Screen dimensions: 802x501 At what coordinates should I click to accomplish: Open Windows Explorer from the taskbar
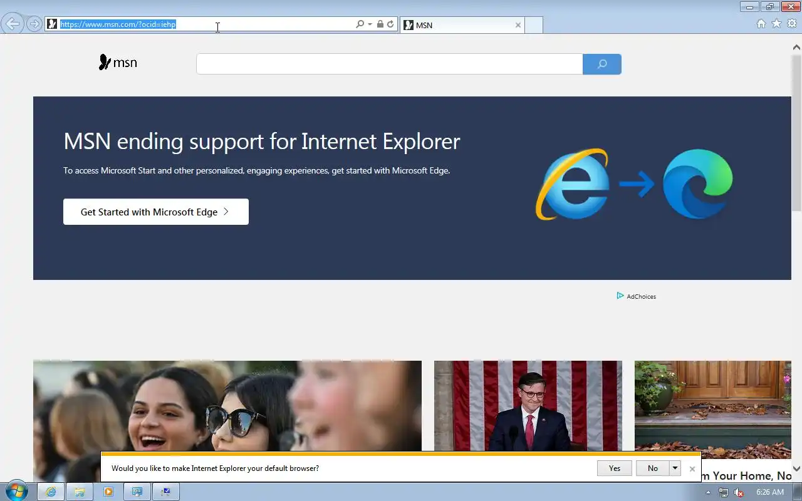80,492
